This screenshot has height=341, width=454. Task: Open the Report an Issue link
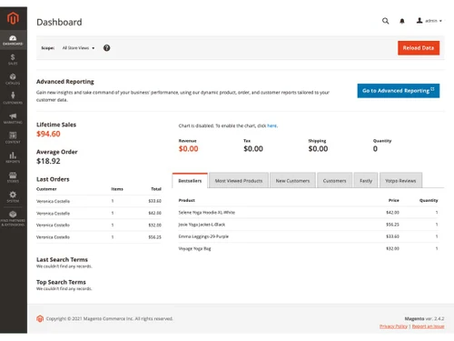pyautogui.click(x=428, y=326)
